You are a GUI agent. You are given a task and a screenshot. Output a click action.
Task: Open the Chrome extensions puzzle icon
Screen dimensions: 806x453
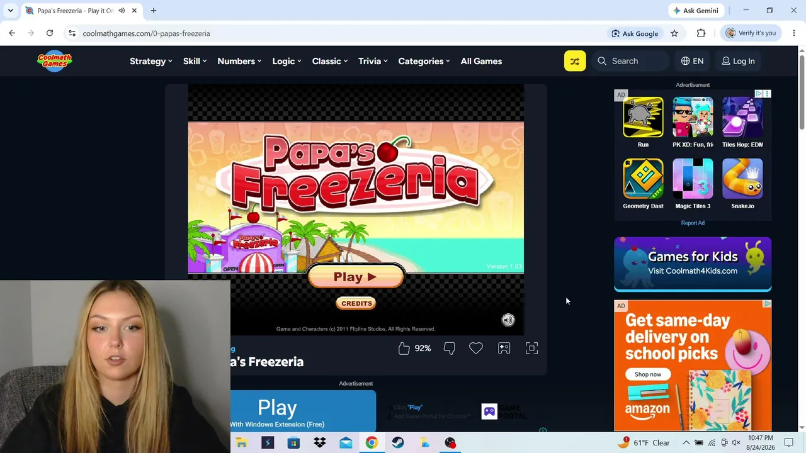click(701, 33)
